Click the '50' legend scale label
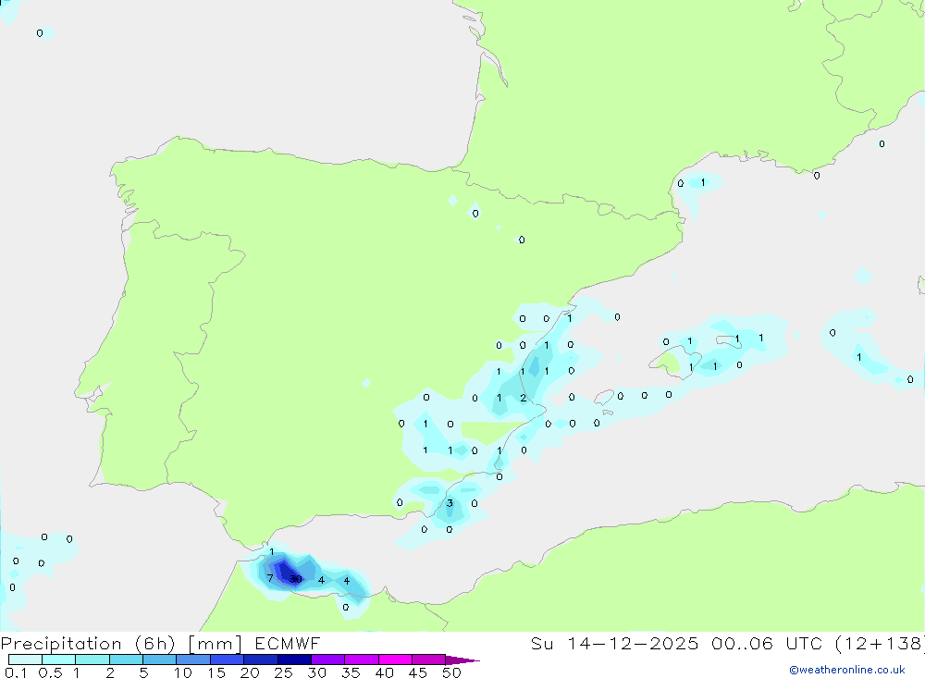The image size is (925, 678). click(x=451, y=672)
